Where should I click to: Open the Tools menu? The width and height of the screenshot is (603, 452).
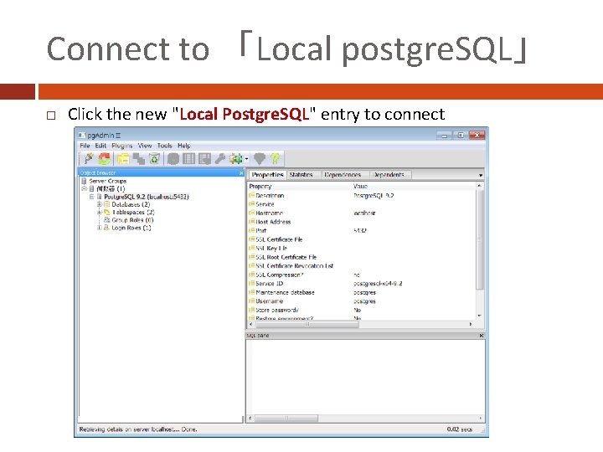click(x=165, y=146)
